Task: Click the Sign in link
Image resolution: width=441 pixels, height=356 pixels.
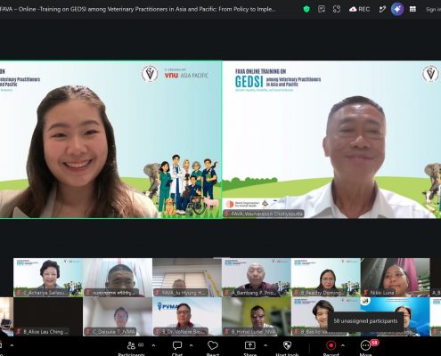Action: [x=433, y=10]
